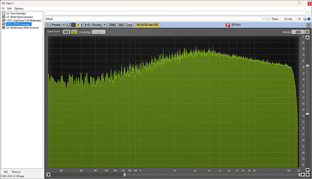This screenshot has height=179, width=312.
Task: Click the horizontal frequency scroll slider handle
Action: [124, 174]
